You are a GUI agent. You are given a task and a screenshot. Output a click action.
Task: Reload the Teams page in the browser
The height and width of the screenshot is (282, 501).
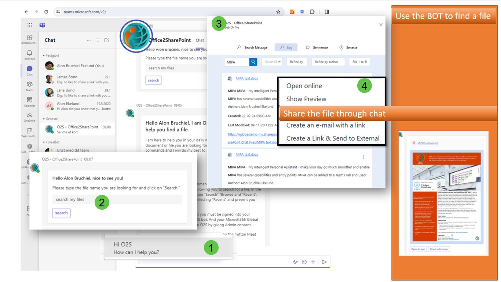[46, 12]
